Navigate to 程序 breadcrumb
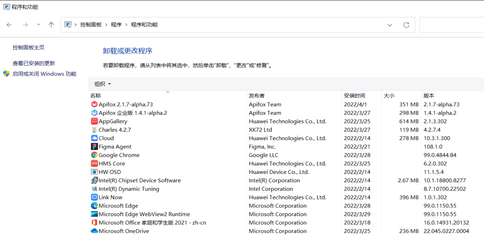This screenshot has width=484, height=236. 116,25
